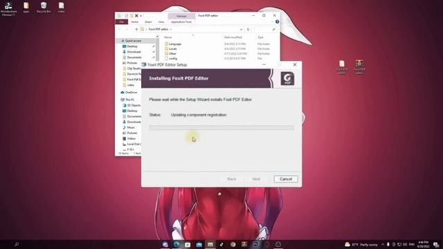
Task: Click the properties checkmark icon in quick access toolbar
Action: click(x=126, y=16)
